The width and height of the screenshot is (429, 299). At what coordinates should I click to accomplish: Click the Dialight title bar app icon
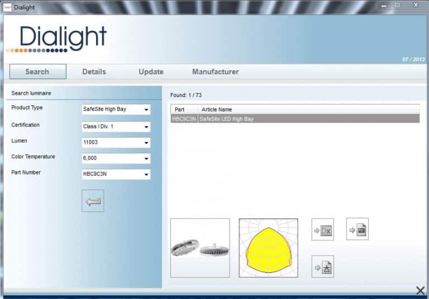click(x=7, y=7)
